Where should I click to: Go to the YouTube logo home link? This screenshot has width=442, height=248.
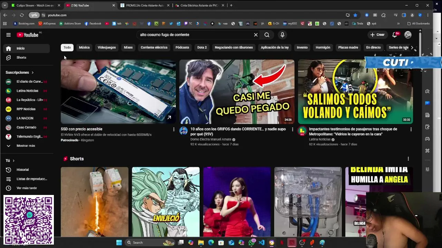(28, 35)
